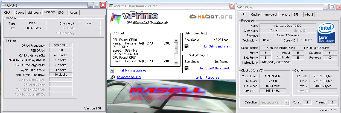
Task: Open the Install Missing Libraries link
Action: point(131,70)
